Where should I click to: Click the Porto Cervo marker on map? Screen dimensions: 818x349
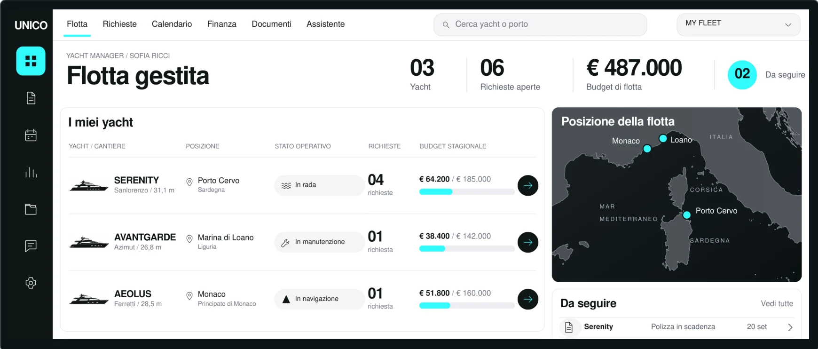687,215
